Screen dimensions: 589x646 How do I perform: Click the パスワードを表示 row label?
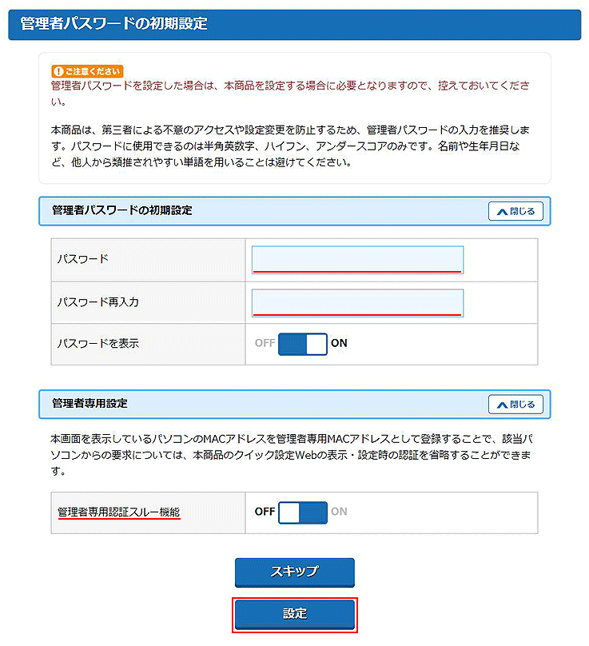98,344
